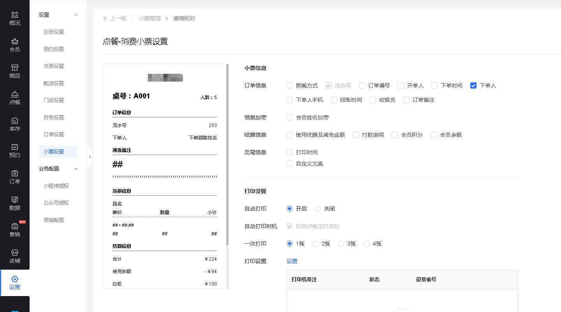Choose the 2张 print copies option

pos(315,244)
